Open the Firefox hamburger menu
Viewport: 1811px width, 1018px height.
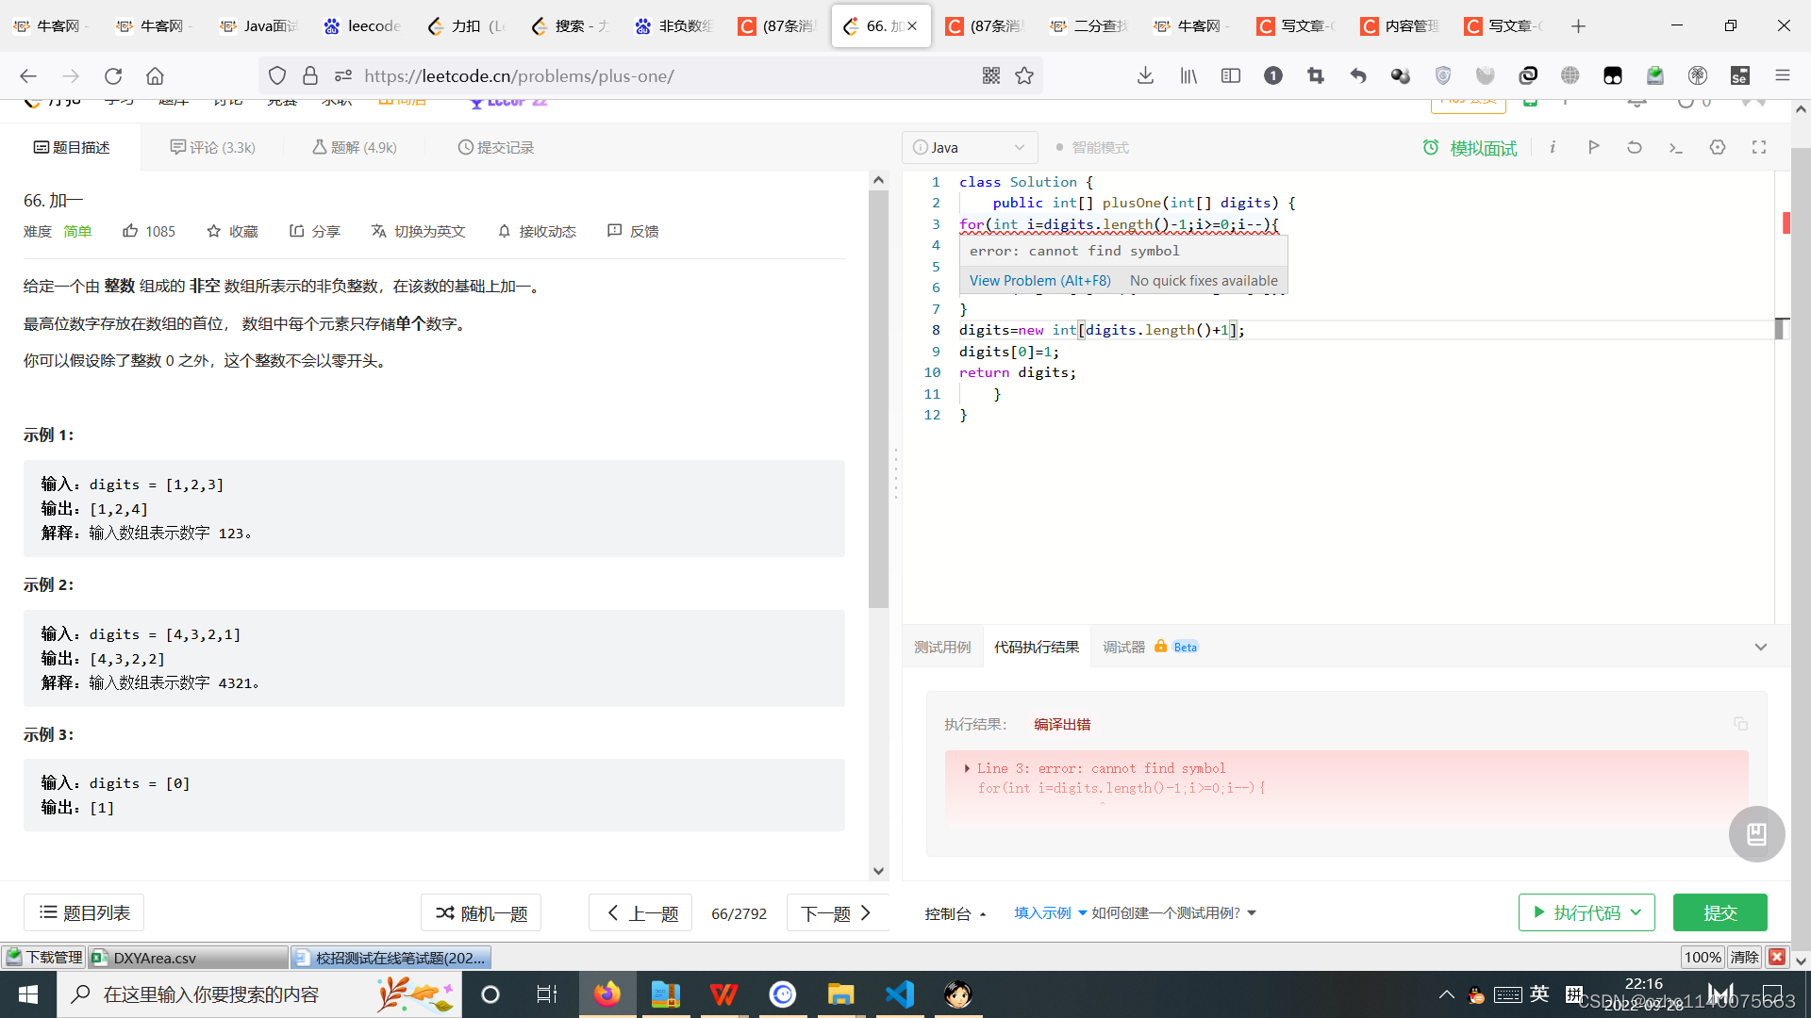(1782, 76)
